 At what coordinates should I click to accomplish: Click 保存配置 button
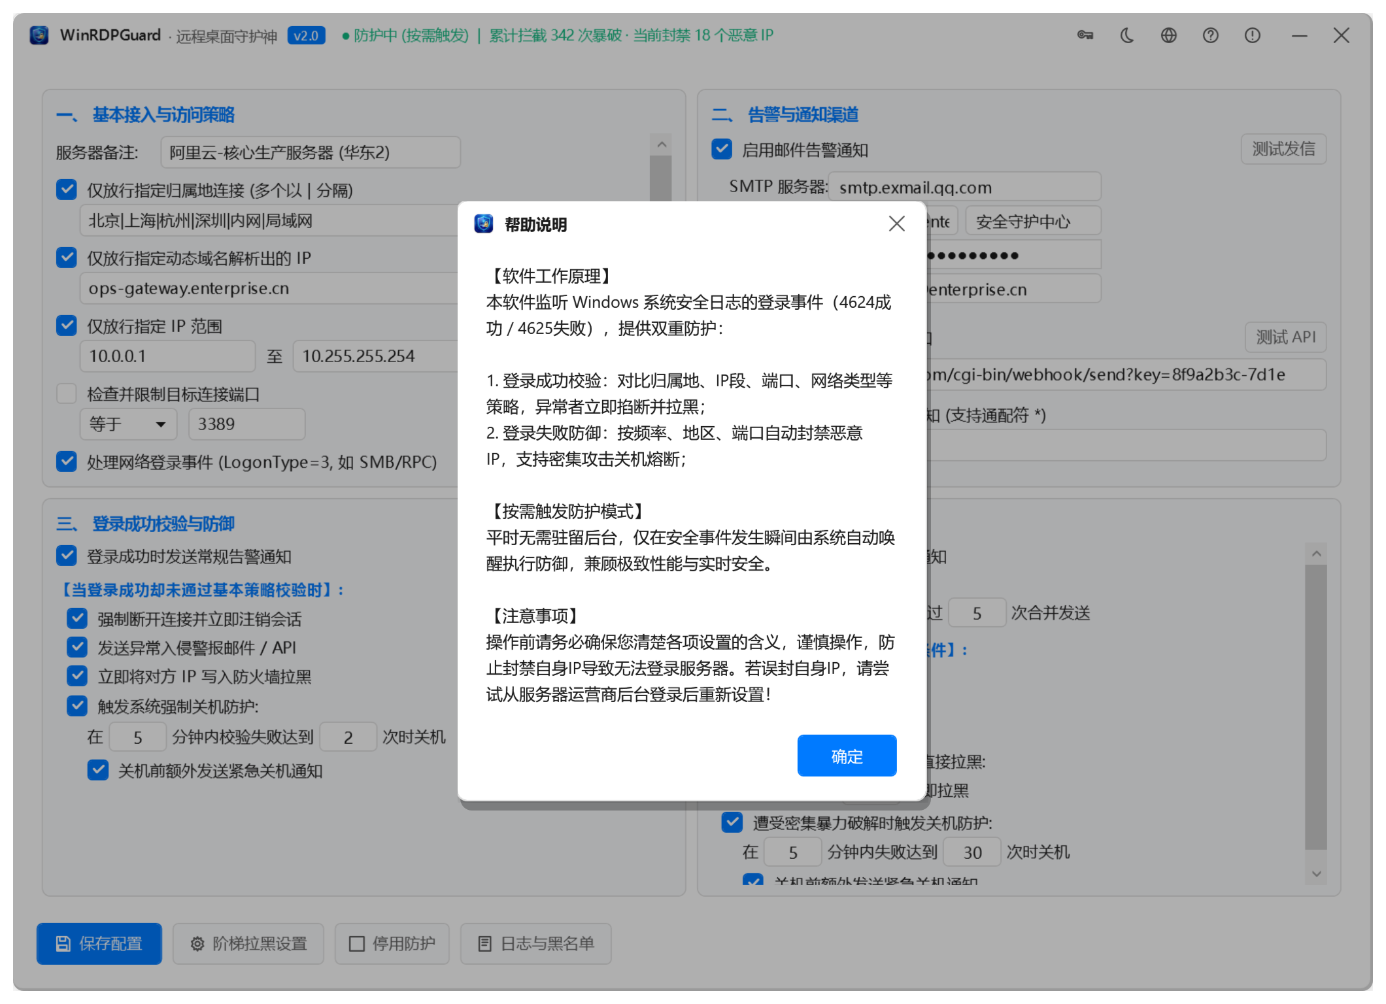(x=99, y=943)
